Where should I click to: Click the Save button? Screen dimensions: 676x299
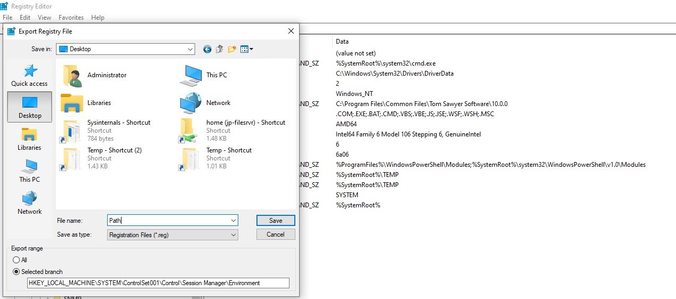click(x=276, y=221)
